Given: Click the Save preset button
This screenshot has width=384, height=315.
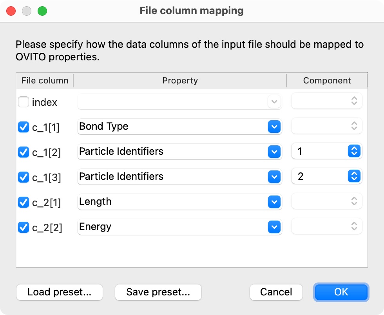Looking at the screenshot, I should [158, 292].
